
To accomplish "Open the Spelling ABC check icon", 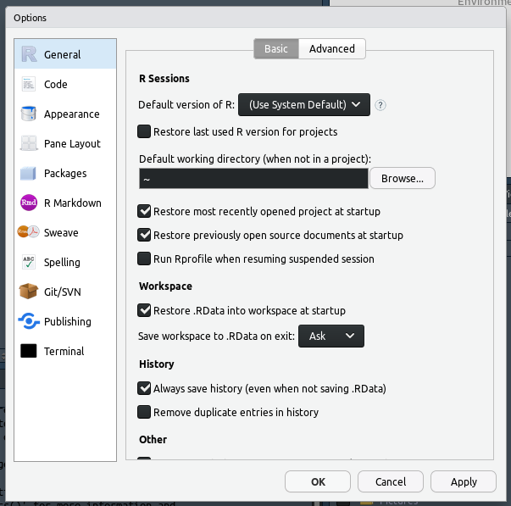I will (x=29, y=262).
